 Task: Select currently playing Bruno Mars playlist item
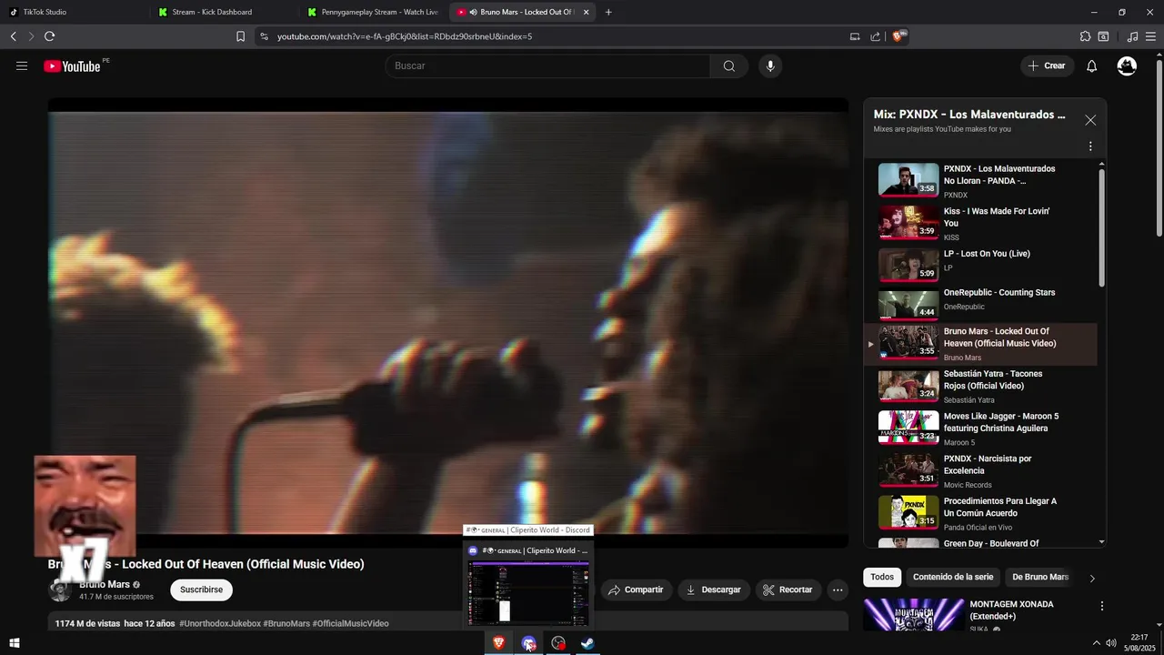click(x=980, y=344)
